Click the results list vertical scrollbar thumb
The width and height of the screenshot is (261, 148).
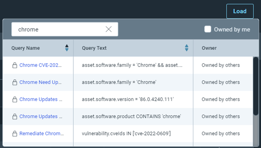pyautogui.click(x=256, y=86)
